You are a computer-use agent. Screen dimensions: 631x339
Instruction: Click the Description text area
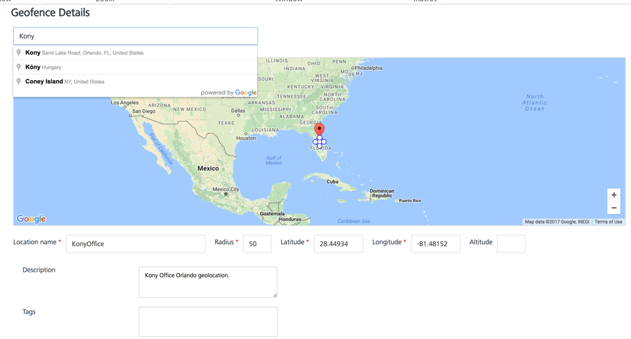(208, 282)
